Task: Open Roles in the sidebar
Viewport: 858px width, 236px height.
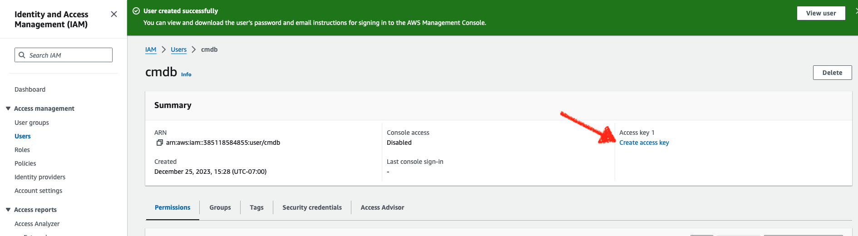Action: [x=22, y=150]
